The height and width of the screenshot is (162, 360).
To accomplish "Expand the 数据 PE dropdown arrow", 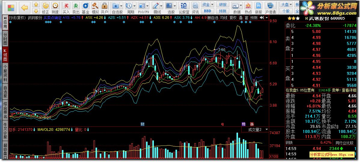I will (x=241, y=6).
